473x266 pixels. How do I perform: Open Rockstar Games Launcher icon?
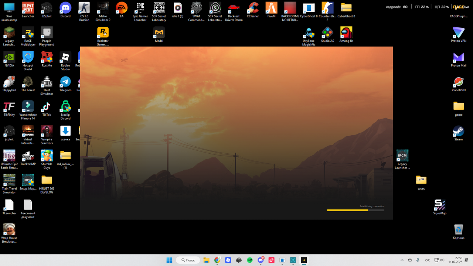pyautogui.click(x=103, y=37)
